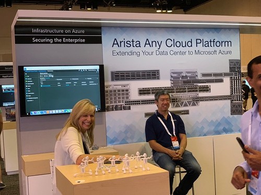Image resolution: width=261 pixels, height=195 pixels.
Task: Click the blue Finder-style dock icon
Action: [32, 113]
